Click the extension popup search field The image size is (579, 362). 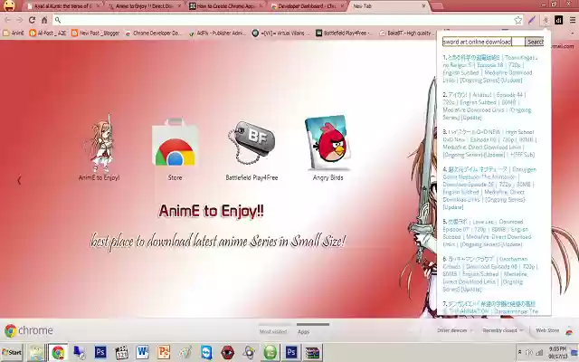pos(483,42)
